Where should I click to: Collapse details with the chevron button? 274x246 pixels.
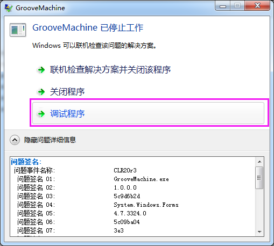click(15, 140)
